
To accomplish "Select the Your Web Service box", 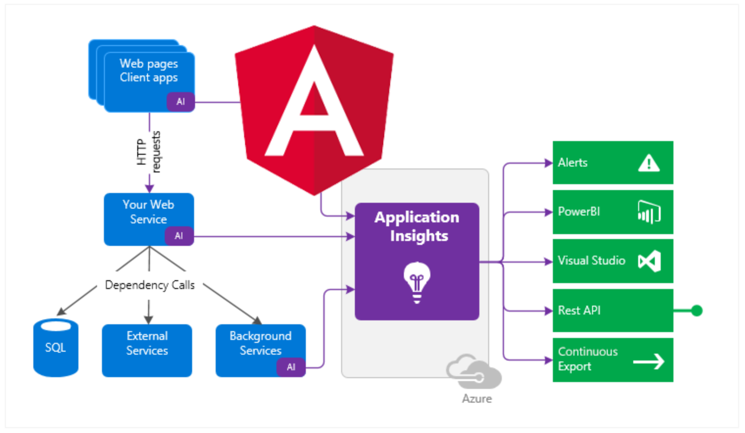I will point(149,219).
